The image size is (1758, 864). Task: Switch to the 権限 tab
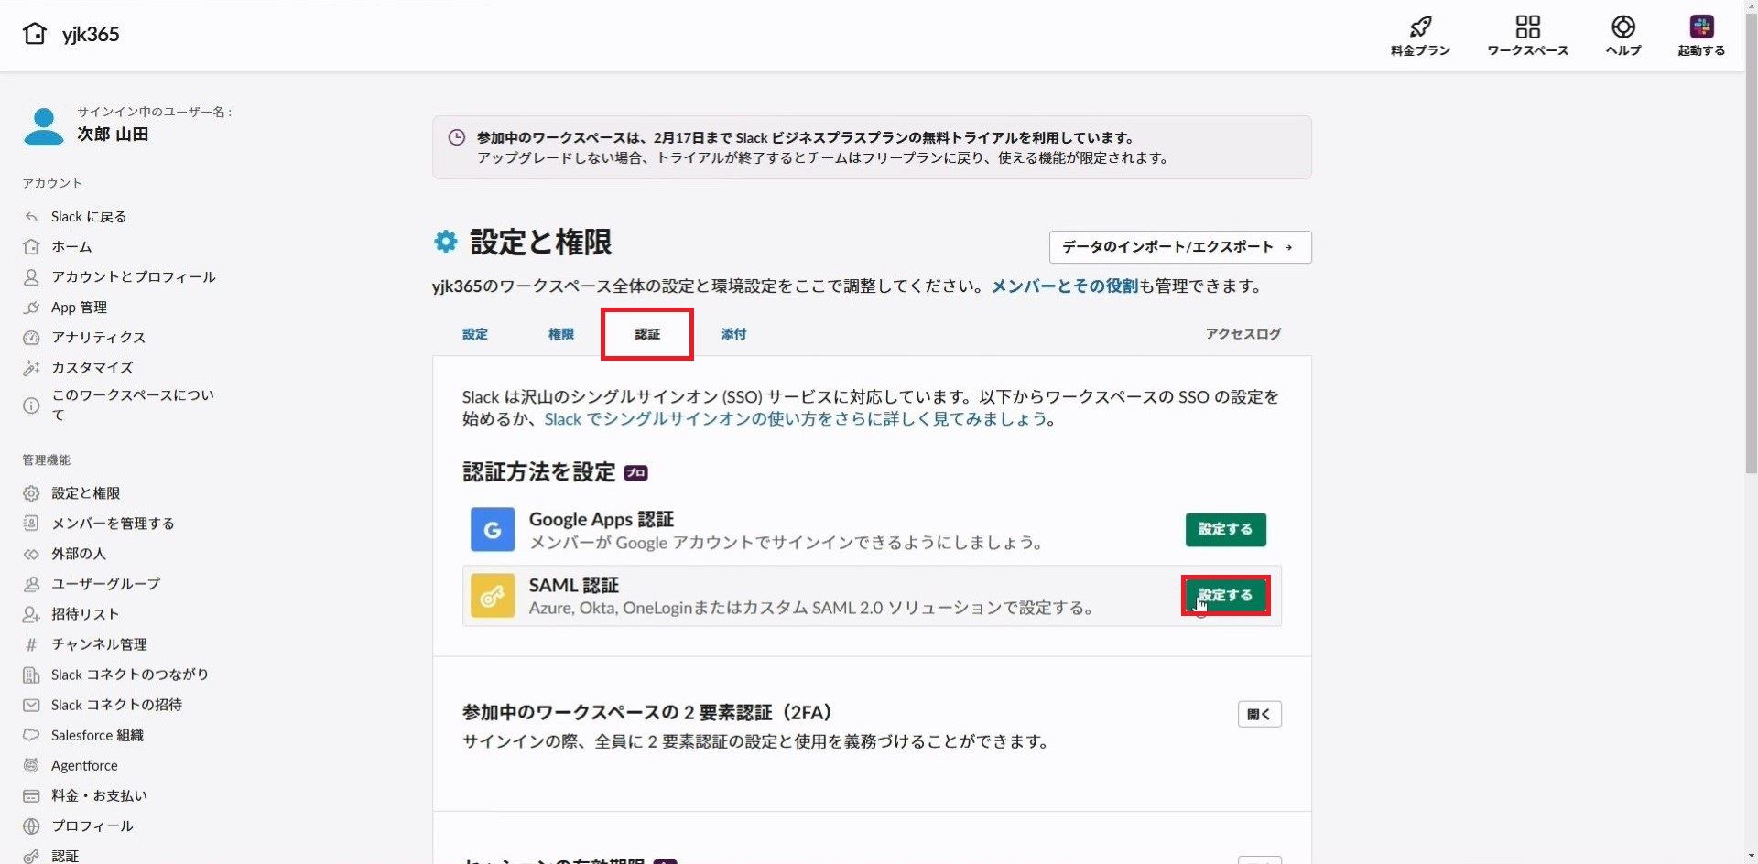[561, 334]
